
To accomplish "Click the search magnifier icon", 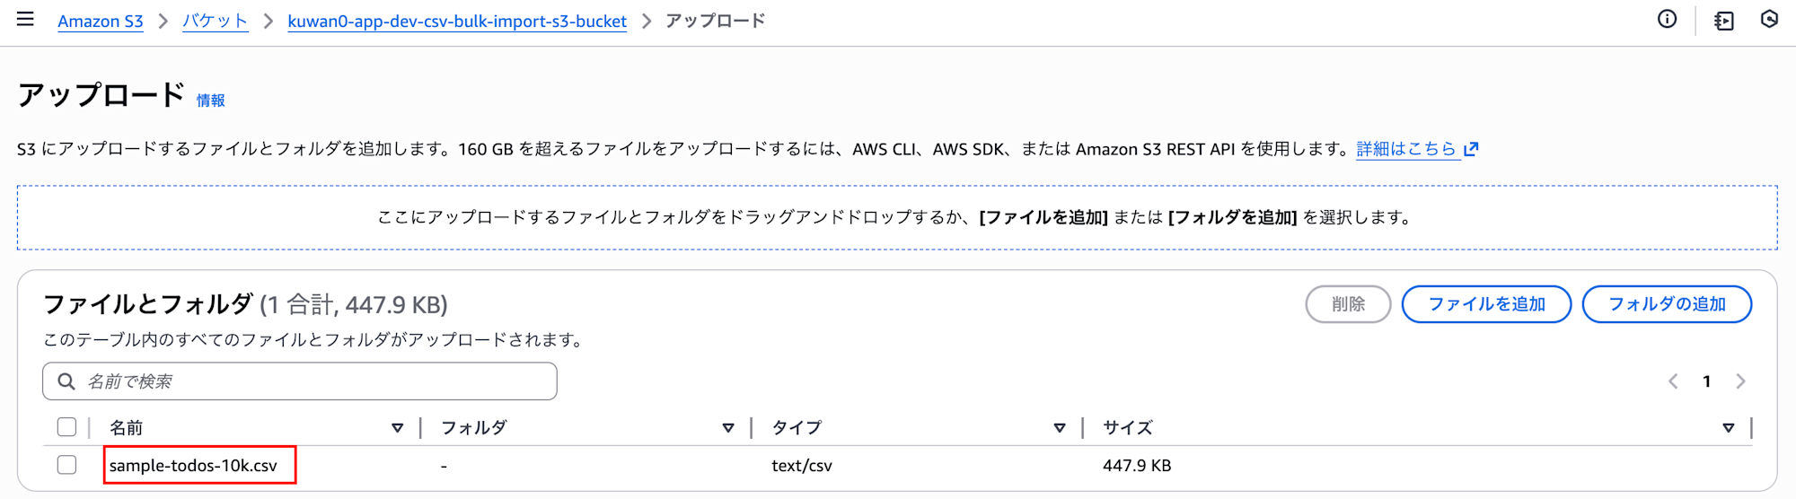I will click(x=66, y=381).
